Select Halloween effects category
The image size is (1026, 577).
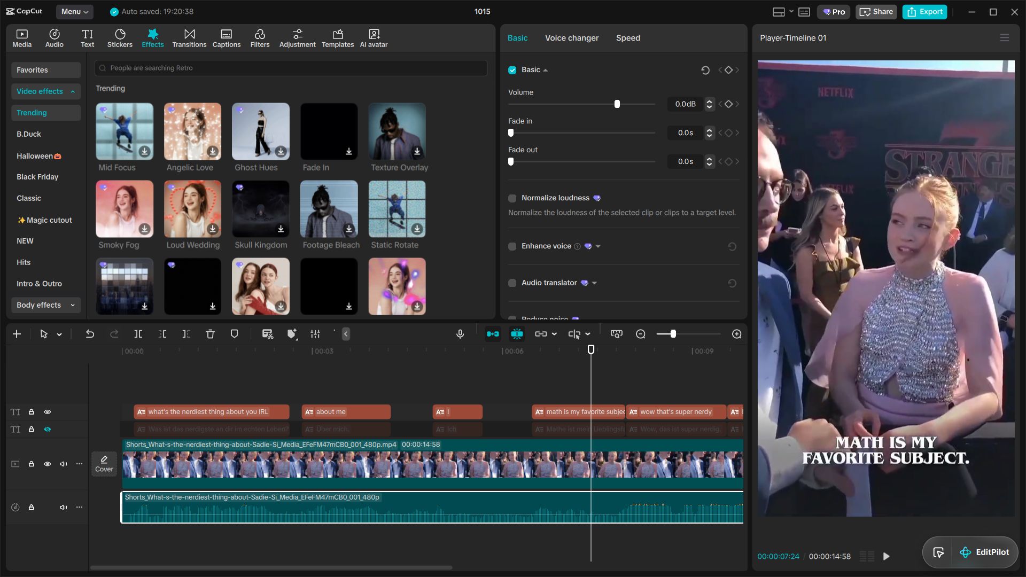click(x=39, y=156)
